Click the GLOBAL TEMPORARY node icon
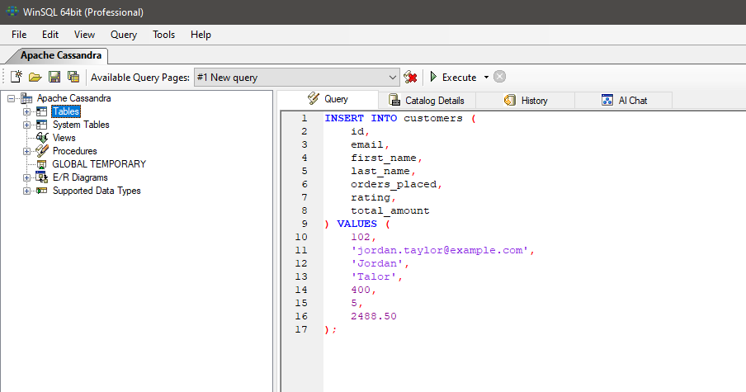Image resolution: width=746 pixels, height=392 pixels. point(42,164)
